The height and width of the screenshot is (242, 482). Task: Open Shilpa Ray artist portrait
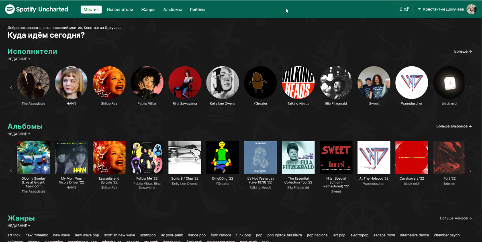pos(109,82)
